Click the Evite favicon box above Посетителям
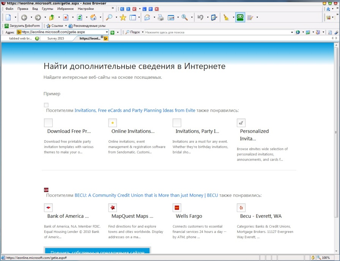Screen dimensions: 340x261 pos(46,105)
